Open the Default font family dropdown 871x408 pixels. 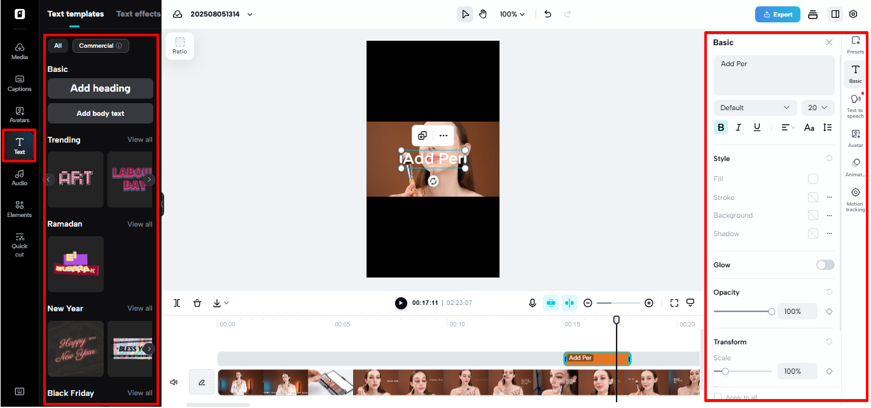point(755,107)
